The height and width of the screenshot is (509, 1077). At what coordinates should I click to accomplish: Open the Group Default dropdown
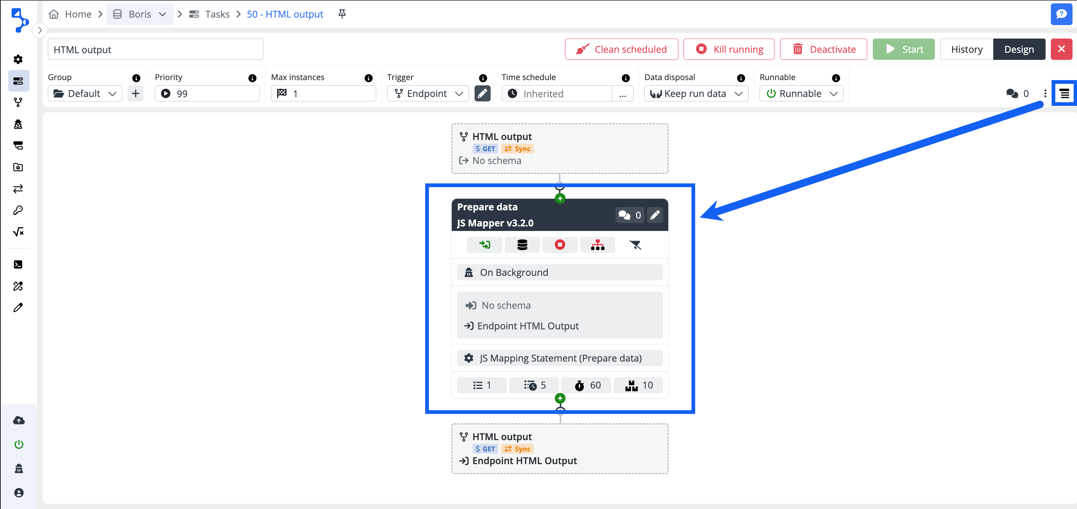pos(85,93)
